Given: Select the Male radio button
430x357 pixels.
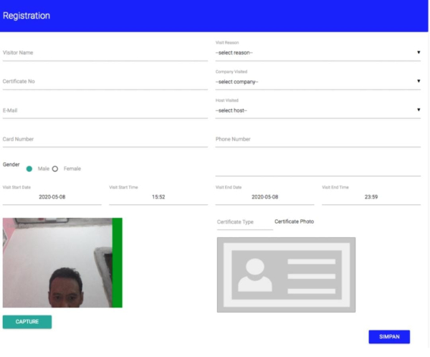Looking at the screenshot, I should coord(29,168).
